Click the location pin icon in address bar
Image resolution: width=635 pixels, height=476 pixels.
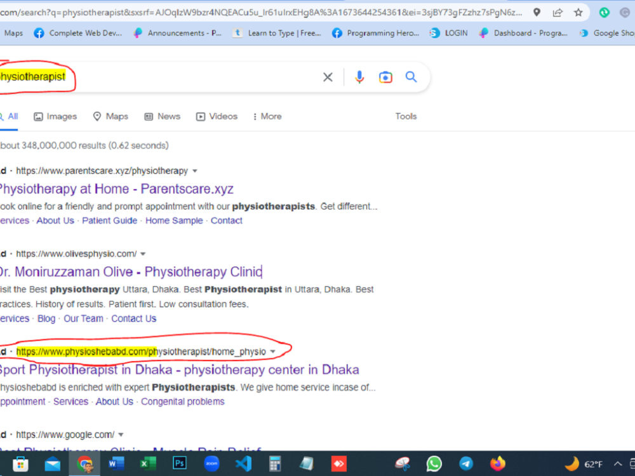pos(537,12)
